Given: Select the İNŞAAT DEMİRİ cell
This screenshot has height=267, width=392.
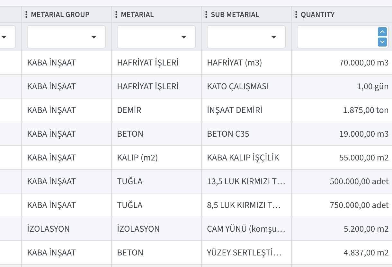Looking at the screenshot, I should click(x=246, y=110).
